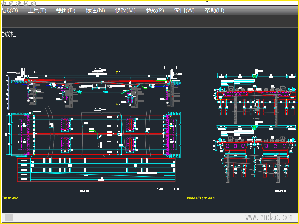The height and width of the screenshot is (224, 299).
Task: Open the 工具(T) menu
Action: [37, 10]
